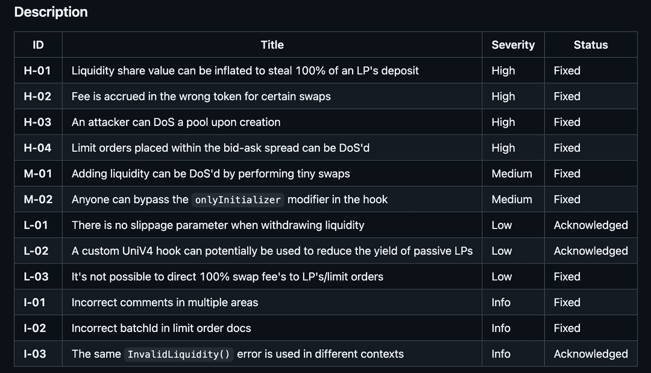Click the I-03 Acknowledged status cell
The image size is (651, 373).
590,354
